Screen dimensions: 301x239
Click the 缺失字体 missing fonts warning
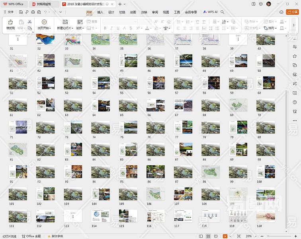(x=55, y=236)
